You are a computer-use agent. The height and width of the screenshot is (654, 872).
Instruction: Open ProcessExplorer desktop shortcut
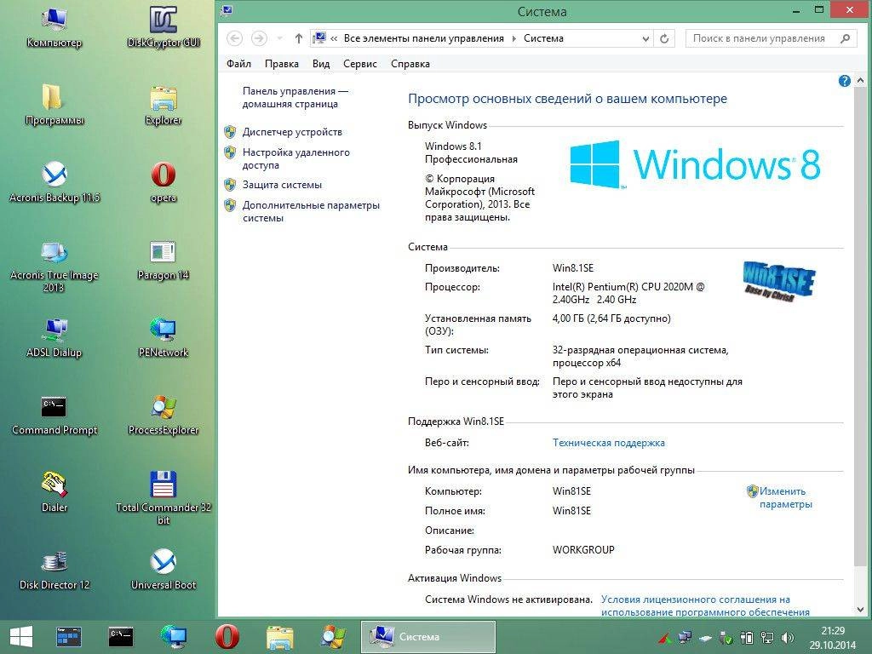point(163,415)
